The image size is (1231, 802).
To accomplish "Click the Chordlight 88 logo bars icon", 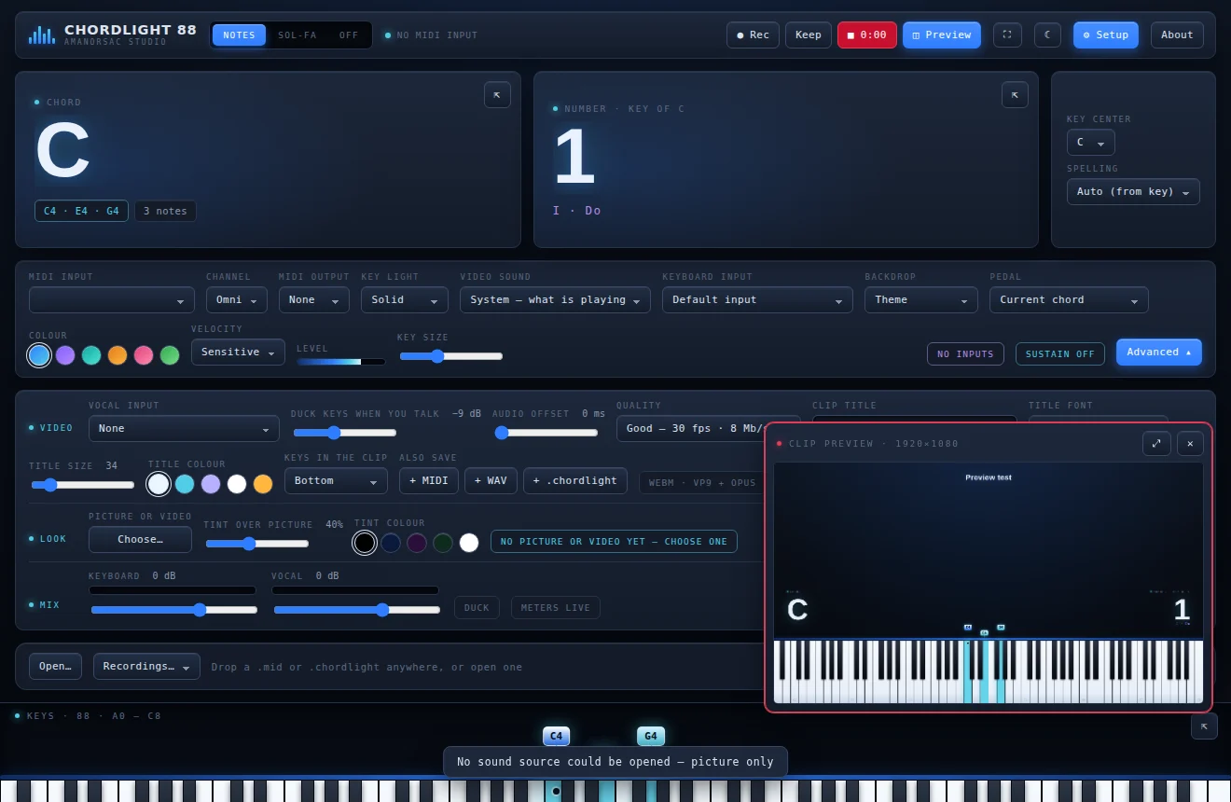I will [42, 35].
